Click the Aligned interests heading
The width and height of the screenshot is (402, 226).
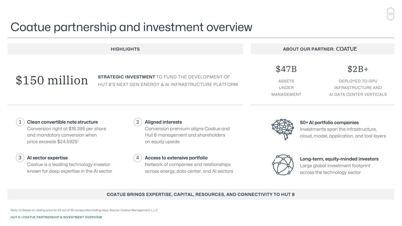[x=163, y=122]
